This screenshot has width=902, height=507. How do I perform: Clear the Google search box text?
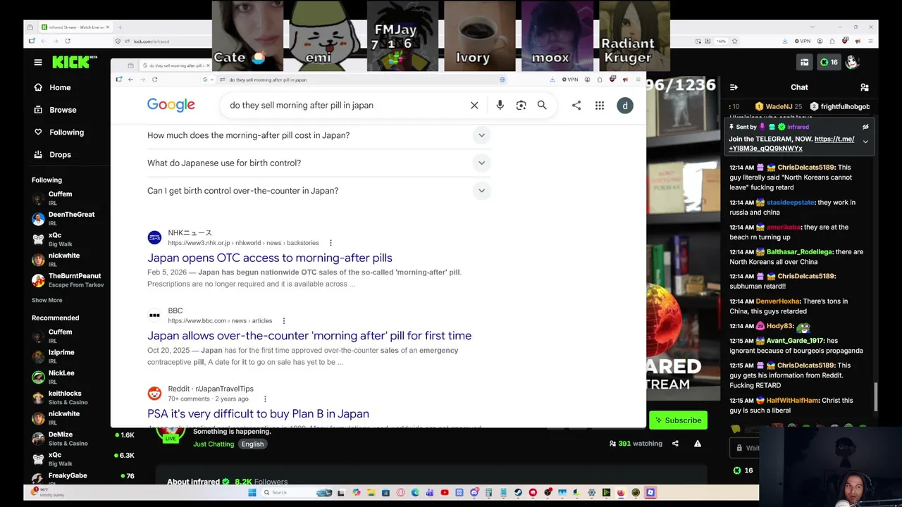tap(474, 106)
